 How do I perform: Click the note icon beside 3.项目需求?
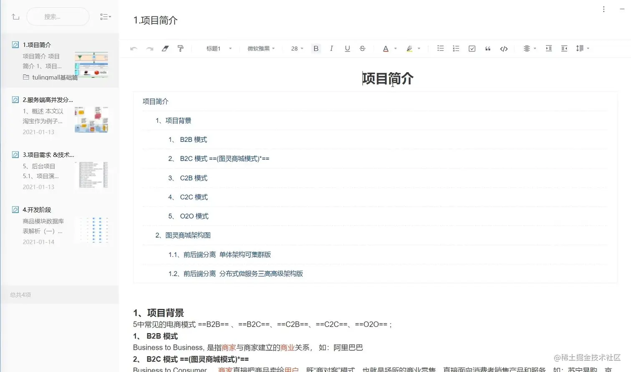click(x=15, y=155)
